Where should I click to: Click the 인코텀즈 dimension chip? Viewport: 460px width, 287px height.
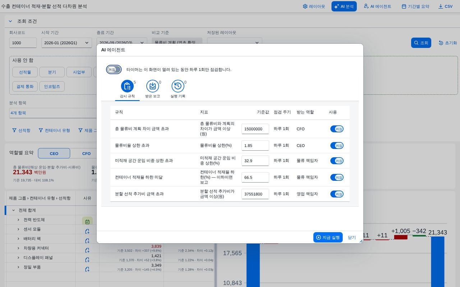coord(52,86)
